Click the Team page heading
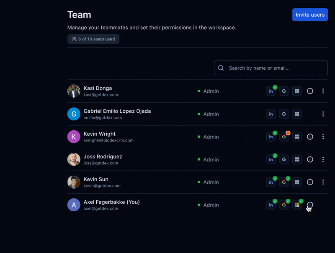Viewport: 335px width, 253px height. tap(79, 15)
